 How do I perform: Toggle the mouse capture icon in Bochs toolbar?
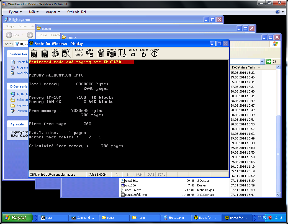pyautogui.click(x=66, y=53)
